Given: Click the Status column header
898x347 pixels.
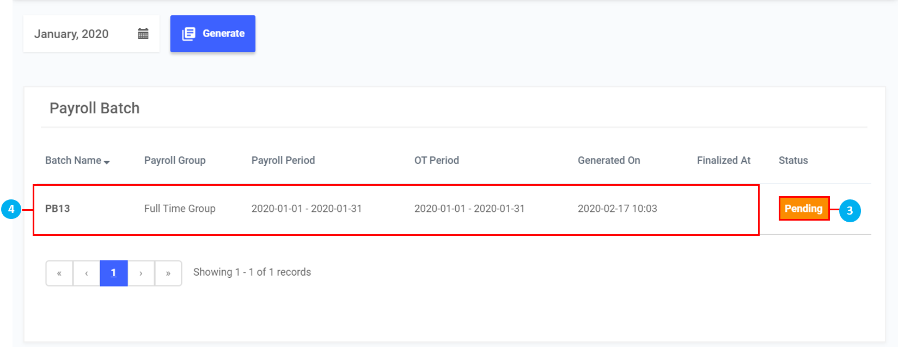Looking at the screenshot, I should 793,160.
